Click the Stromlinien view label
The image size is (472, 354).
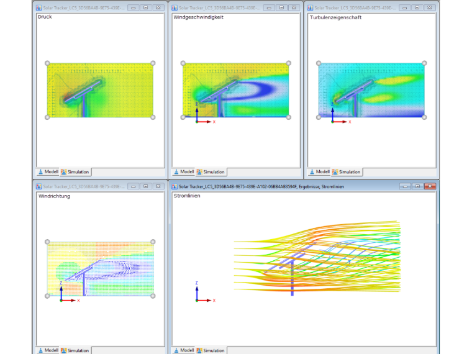tap(187, 196)
